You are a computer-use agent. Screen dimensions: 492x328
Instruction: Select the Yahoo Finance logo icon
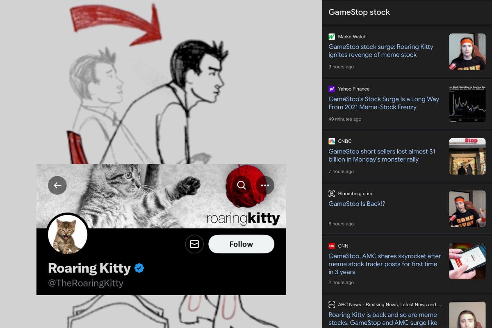click(331, 89)
